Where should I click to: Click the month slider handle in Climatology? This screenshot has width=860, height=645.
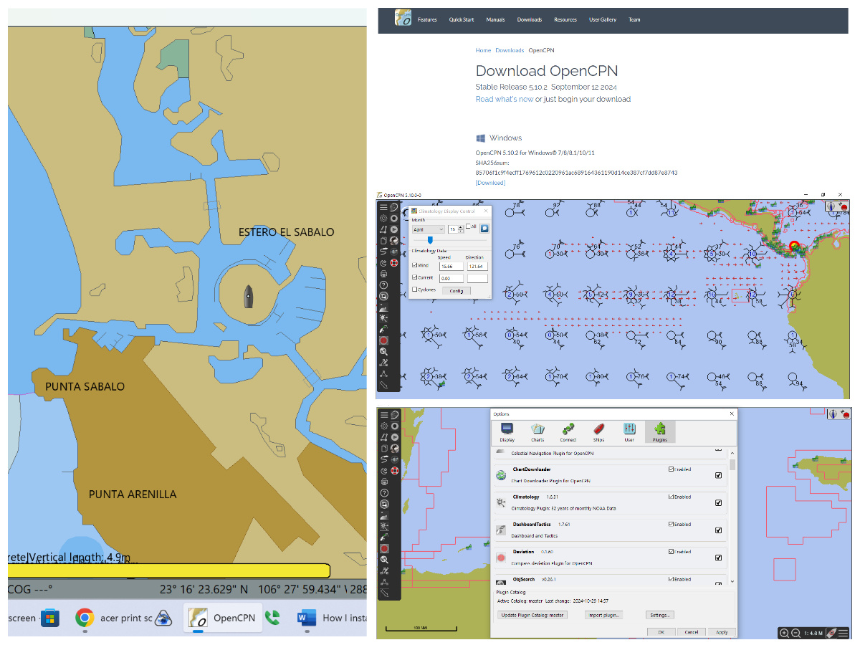pyautogui.click(x=429, y=240)
